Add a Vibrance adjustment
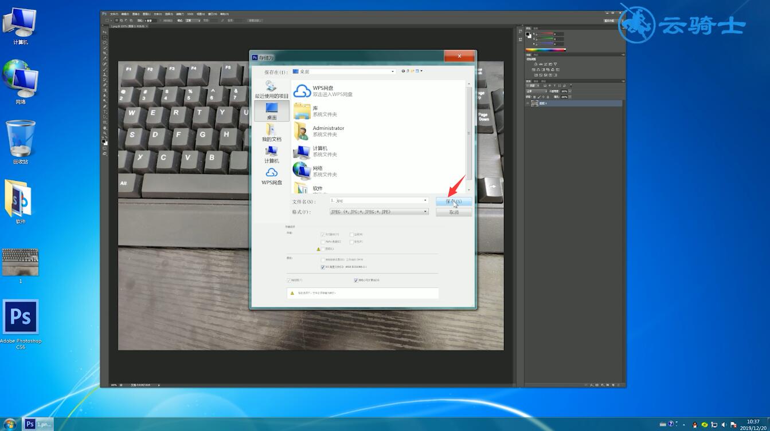The image size is (770, 431). tap(555, 64)
